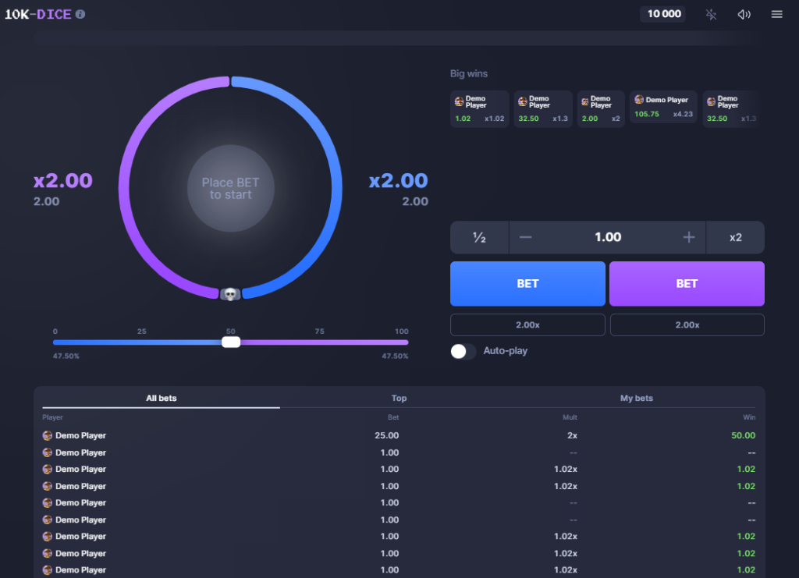Click the win-chance slider handle

pyautogui.click(x=231, y=342)
